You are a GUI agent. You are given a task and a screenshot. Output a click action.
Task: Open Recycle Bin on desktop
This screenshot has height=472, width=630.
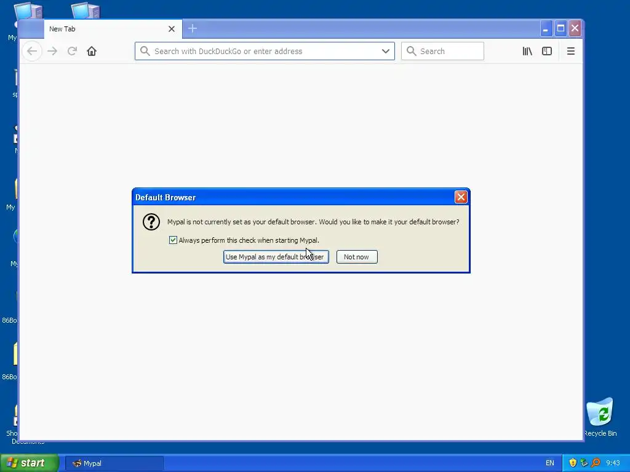tap(600, 417)
